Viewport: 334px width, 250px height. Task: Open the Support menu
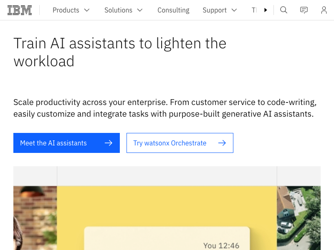click(220, 10)
